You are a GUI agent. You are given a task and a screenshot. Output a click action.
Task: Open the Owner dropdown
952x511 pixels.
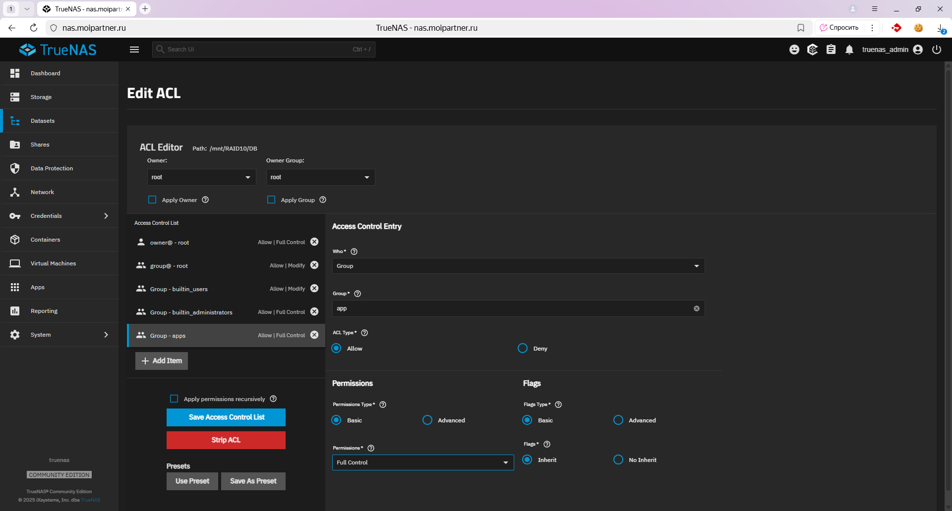201,177
